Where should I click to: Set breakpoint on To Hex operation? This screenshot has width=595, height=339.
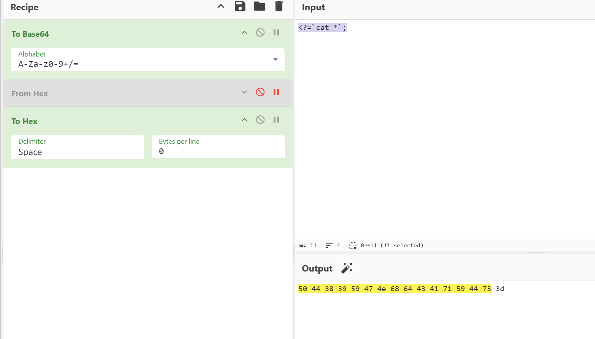click(276, 120)
